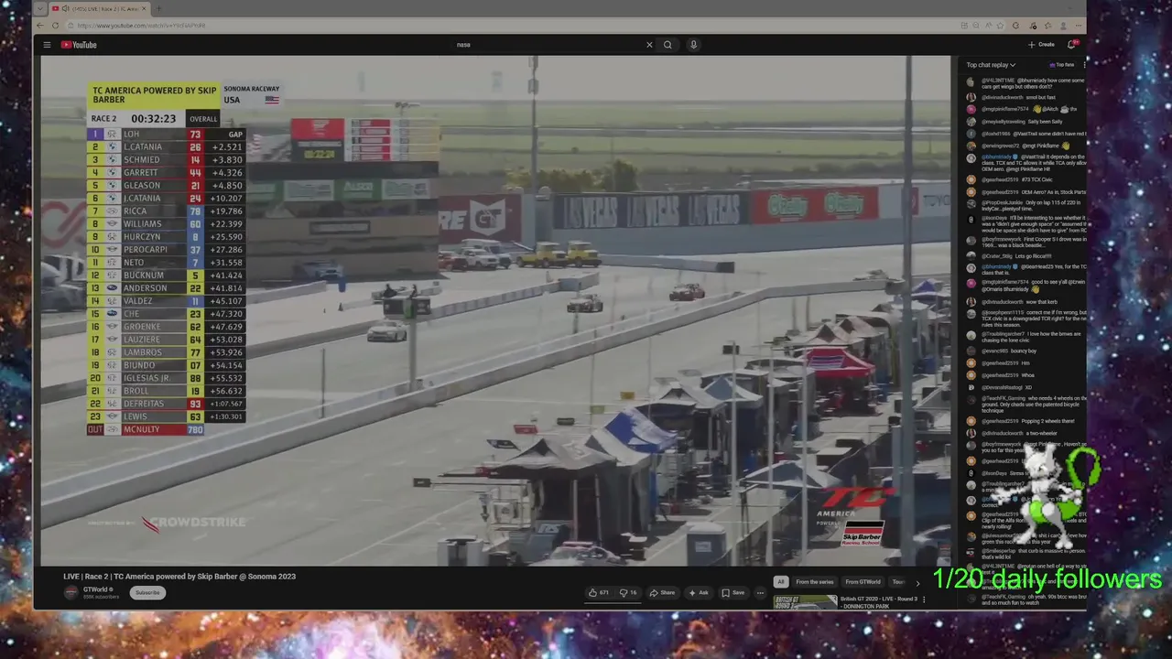Click the video player area
Viewport: 1172px width, 659px height.
tap(495, 311)
